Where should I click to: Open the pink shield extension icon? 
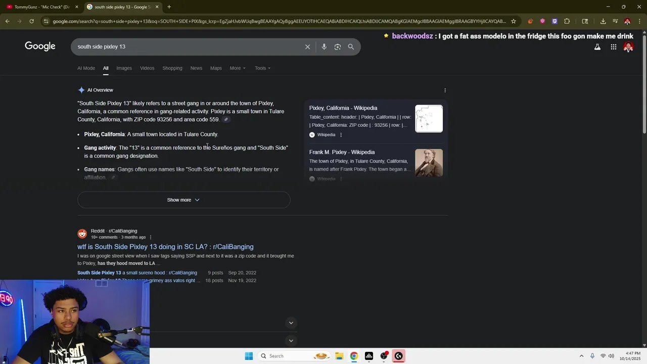[542, 21]
